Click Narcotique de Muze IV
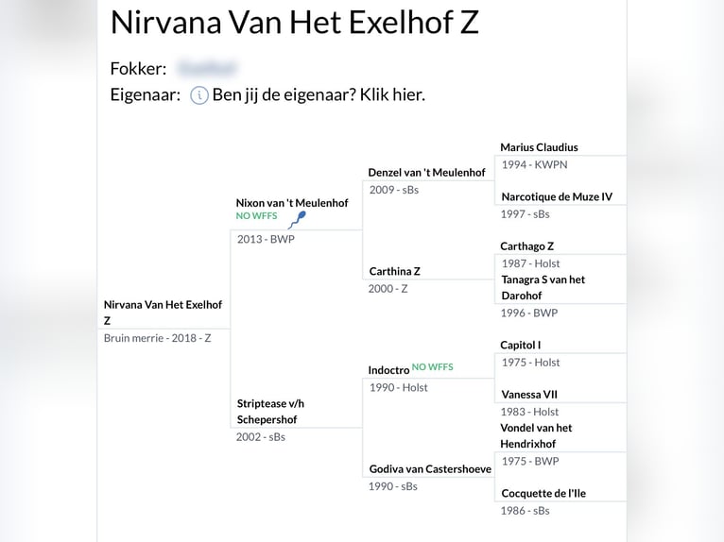 [x=557, y=197]
